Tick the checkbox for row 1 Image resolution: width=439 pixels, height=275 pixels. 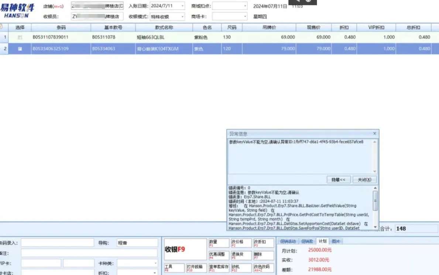pyautogui.click(x=20, y=37)
